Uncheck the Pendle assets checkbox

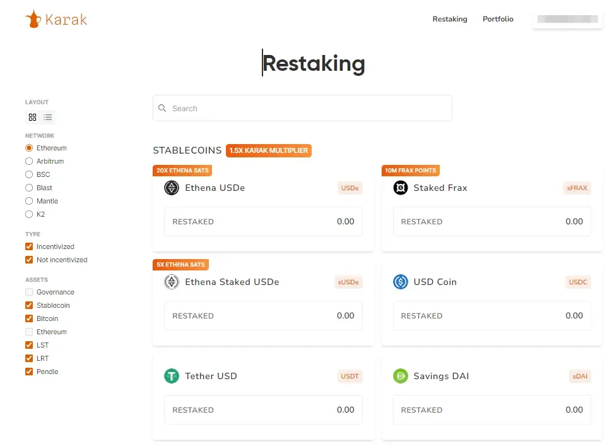[29, 372]
